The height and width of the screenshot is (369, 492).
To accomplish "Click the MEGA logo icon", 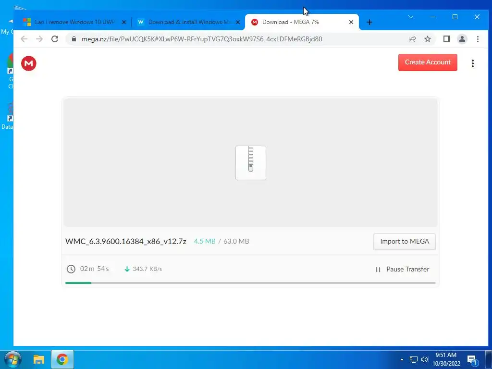I will coord(28,63).
